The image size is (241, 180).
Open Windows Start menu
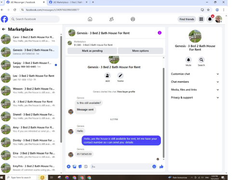(1, 178)
